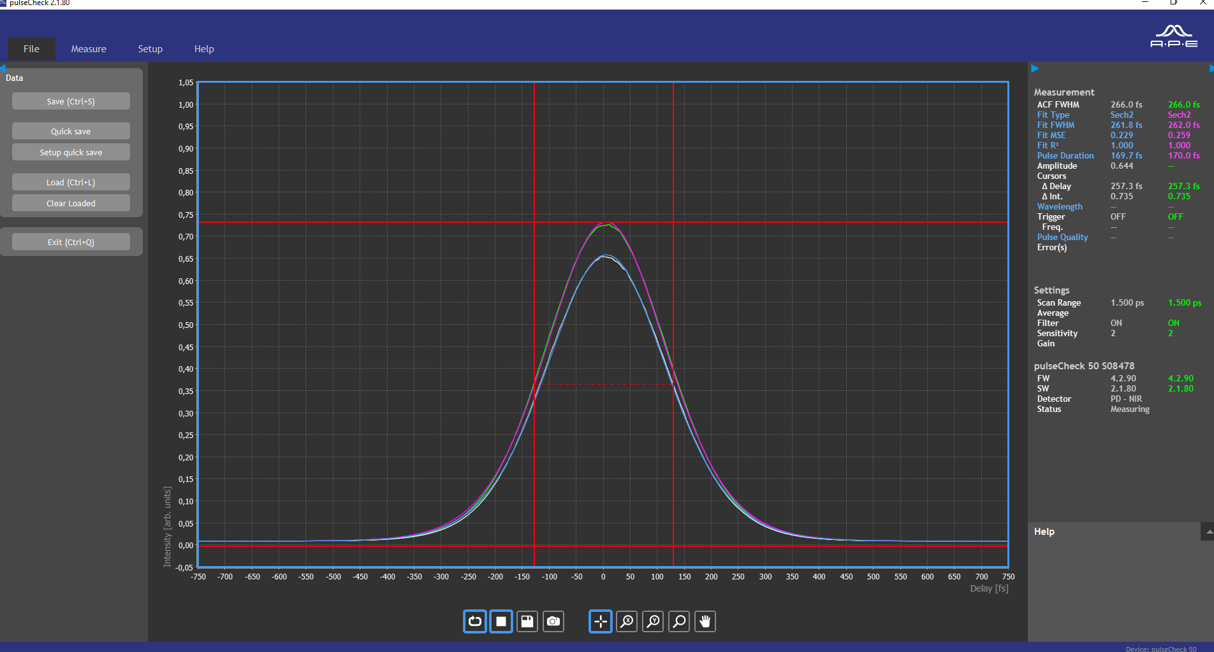Click the right vertical red cursor line
Viewport: 1214px width, 652px height.
(673, 318)
